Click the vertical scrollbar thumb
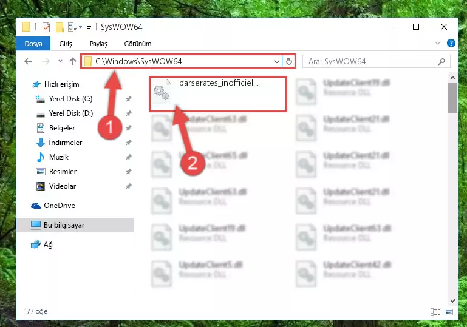 coord(452,98)
